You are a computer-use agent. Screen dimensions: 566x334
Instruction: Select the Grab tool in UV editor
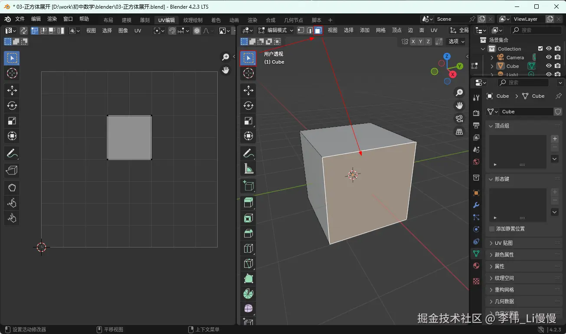point(12,187)
